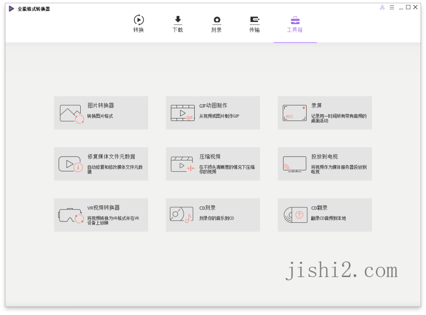Click description 刻录你的音乐到CD
The width and height of the screenshot is (426, 315).
click(x=216, y=218)
